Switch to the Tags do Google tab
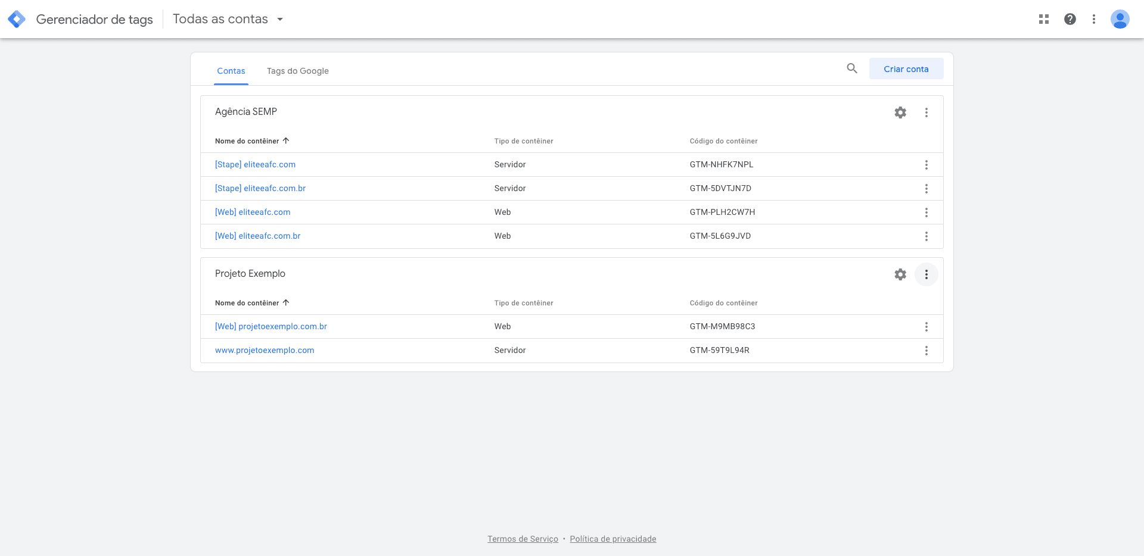Viewport: 1144px width, 556px height. [x=298, y=71]
